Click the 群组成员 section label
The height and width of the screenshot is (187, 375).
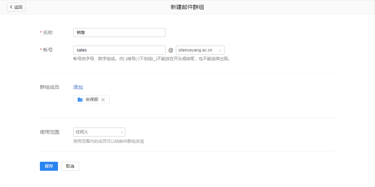click(x=50, y=87)
